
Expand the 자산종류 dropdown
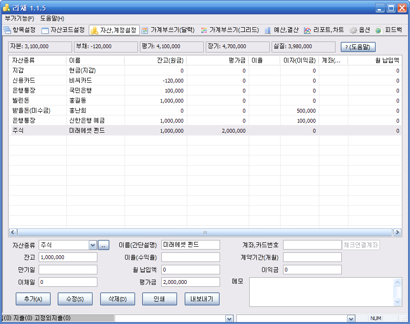pyautogui.click(x=93, y=245)
